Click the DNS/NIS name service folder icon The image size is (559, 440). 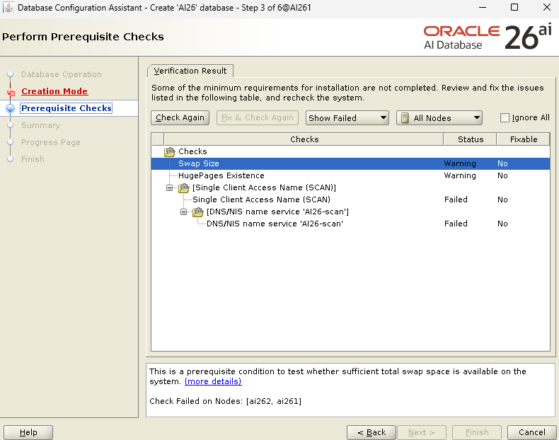198,212
